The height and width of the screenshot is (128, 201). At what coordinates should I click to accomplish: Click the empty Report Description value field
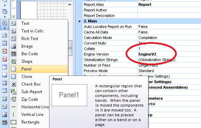(x=169, y=16)
